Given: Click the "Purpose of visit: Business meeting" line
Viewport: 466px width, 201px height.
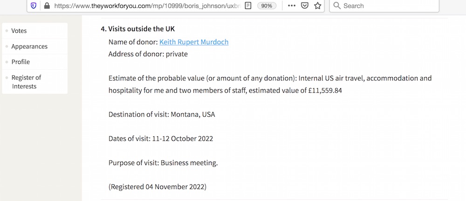Looking at the screenshot, I should pyautogui.click(x=163, y=163).
